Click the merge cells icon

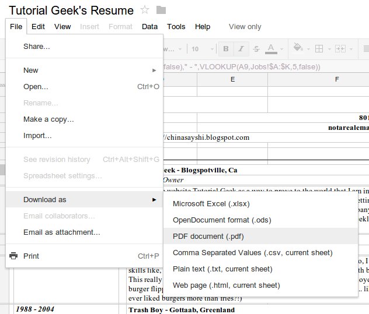click(340, 49)
